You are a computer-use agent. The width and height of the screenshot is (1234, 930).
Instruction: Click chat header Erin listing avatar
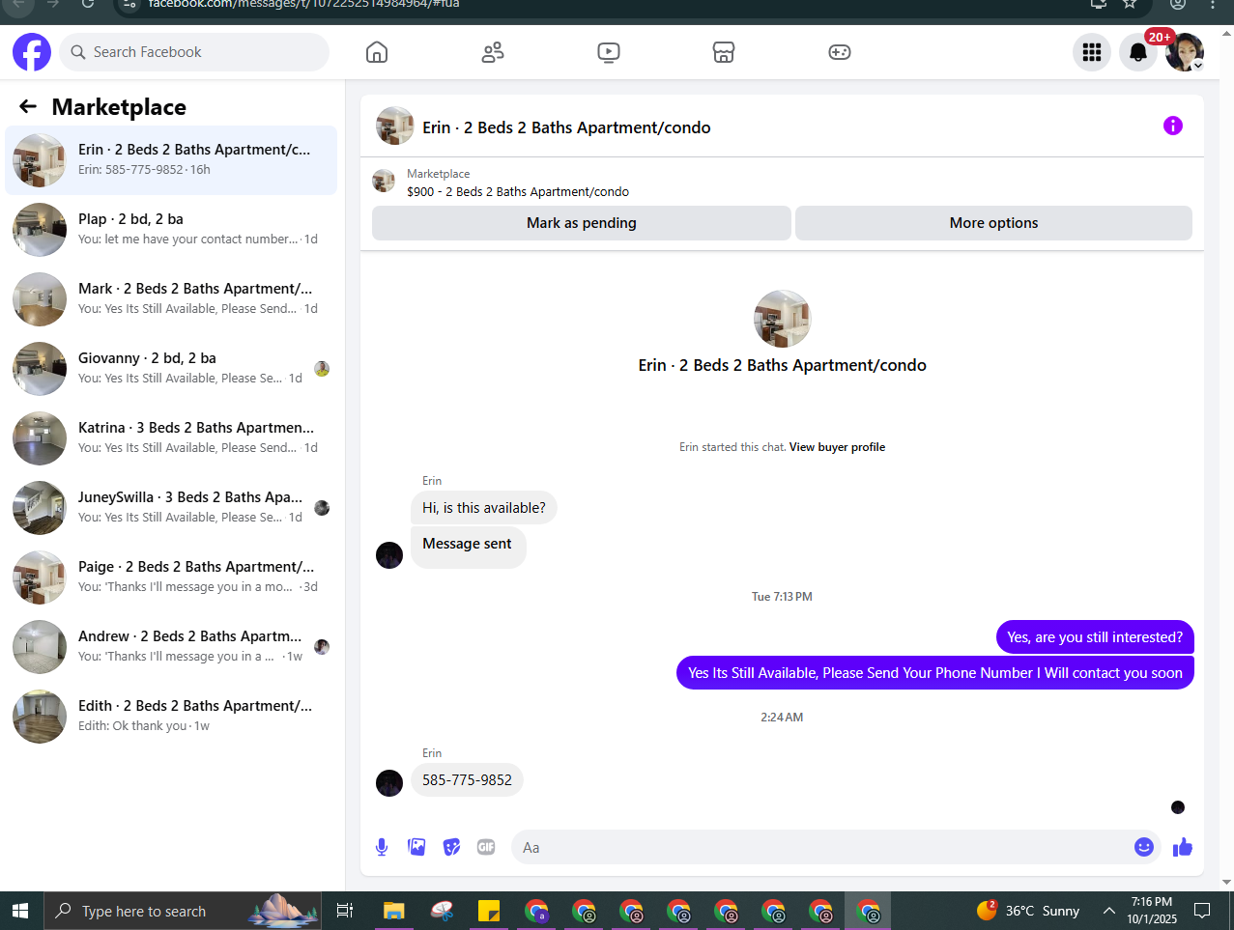click(395, 126)
